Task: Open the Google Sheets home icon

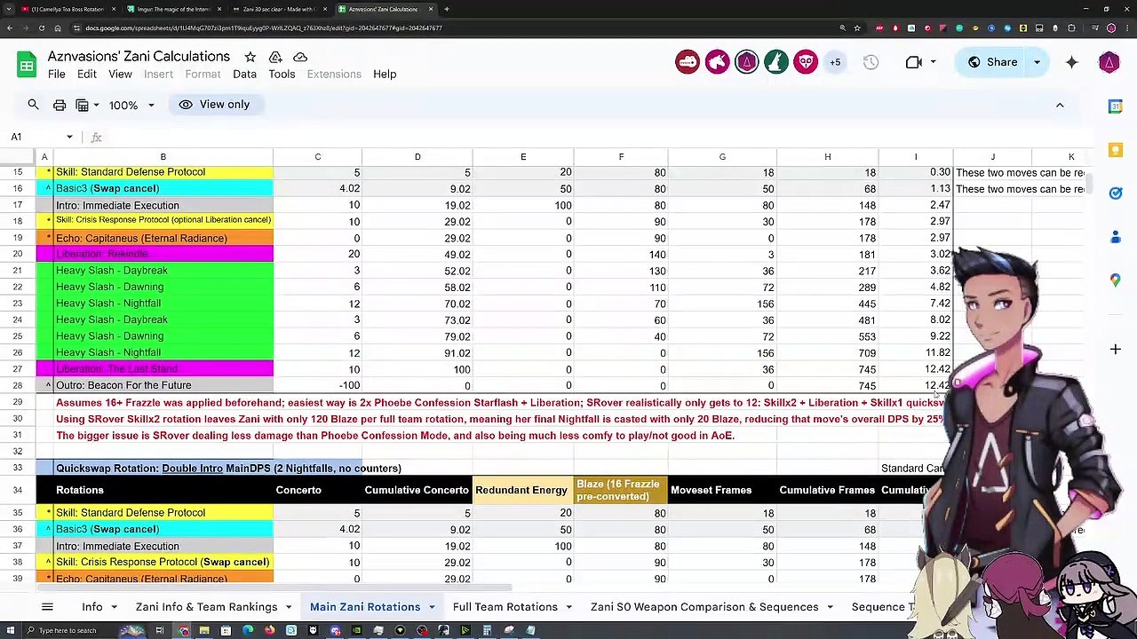Action: (27, 65)
